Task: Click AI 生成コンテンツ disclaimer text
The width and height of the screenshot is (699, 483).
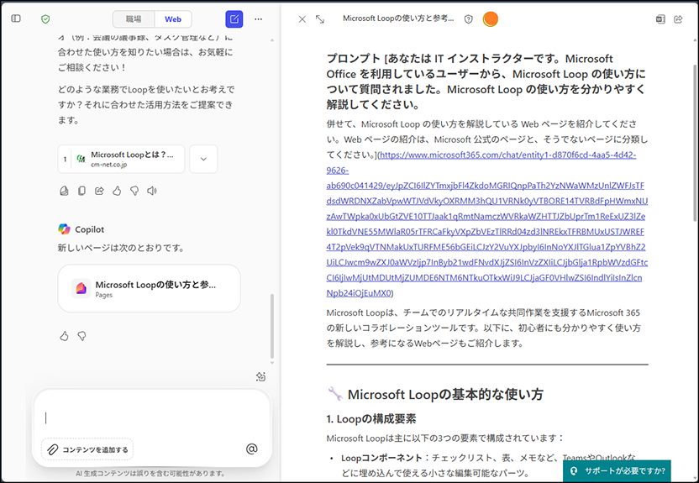Action: click(x=150, y=473)
